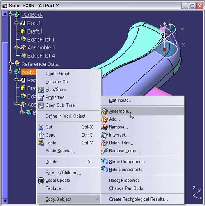Click the tree scrollbar down arrow
The height and width of the screenshot is (206, 205).
coord(5,201)
